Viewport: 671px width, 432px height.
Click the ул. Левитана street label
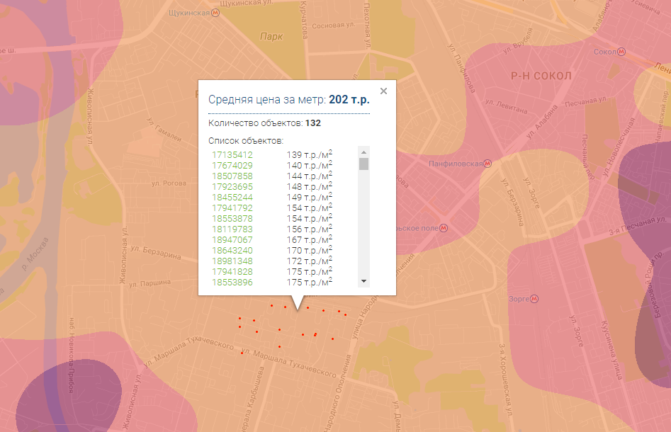point(506,106)
